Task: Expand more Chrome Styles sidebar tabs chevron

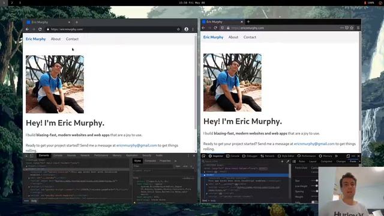Action: (x=176, y=161)
